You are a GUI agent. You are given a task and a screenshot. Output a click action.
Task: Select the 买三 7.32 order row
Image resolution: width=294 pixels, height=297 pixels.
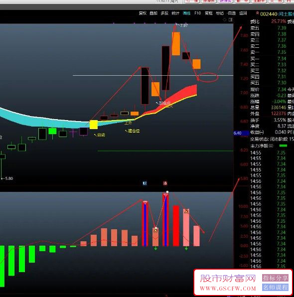pyautogui.click(x=268, y=71)
